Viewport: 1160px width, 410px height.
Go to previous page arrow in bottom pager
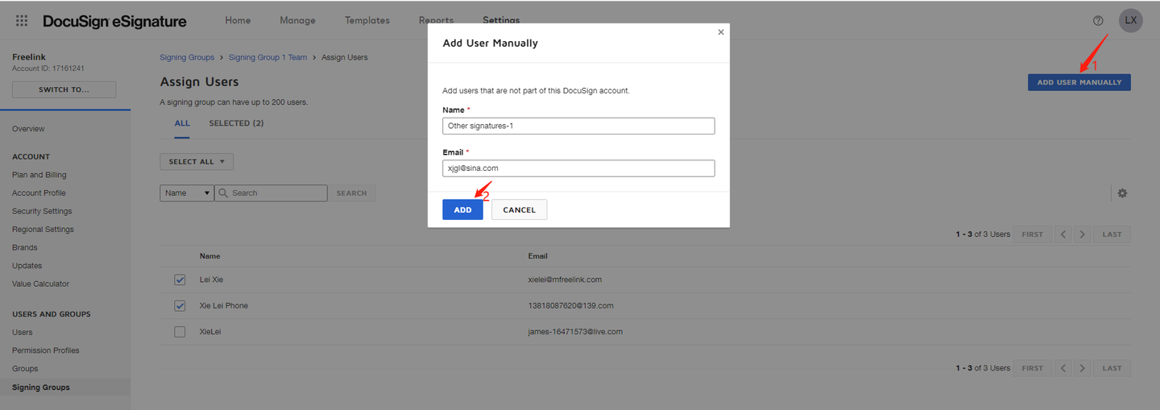click(x=1063, y=368)
